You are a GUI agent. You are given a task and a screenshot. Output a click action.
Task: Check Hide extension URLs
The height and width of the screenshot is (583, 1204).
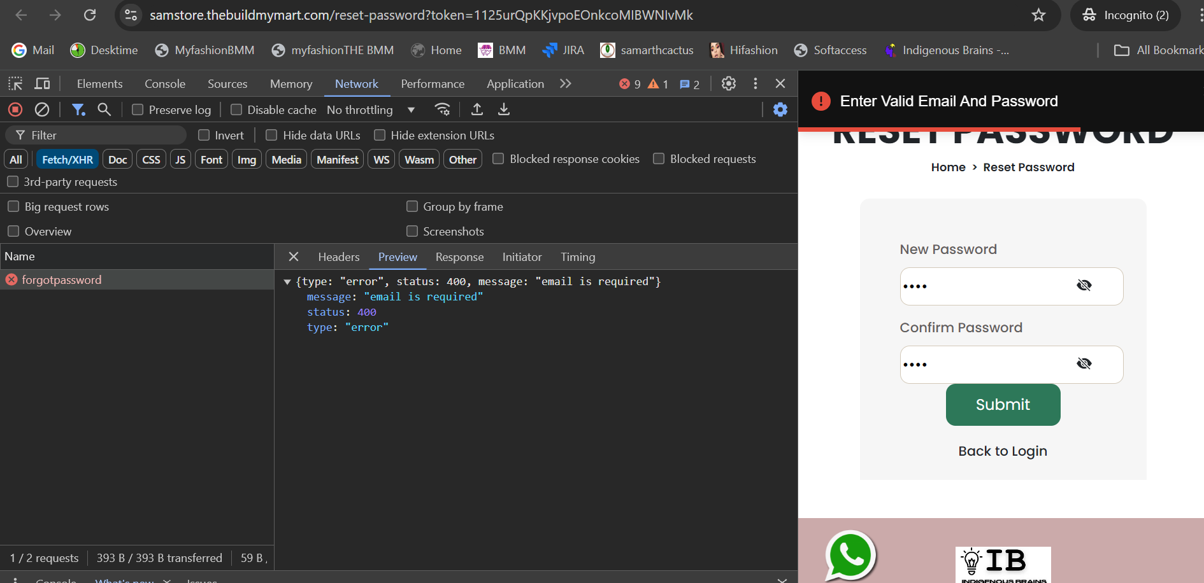[380, 135]
